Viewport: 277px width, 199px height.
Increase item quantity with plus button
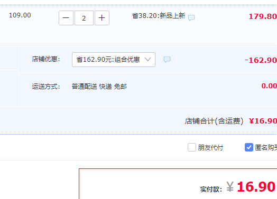[x=102, y=18]
